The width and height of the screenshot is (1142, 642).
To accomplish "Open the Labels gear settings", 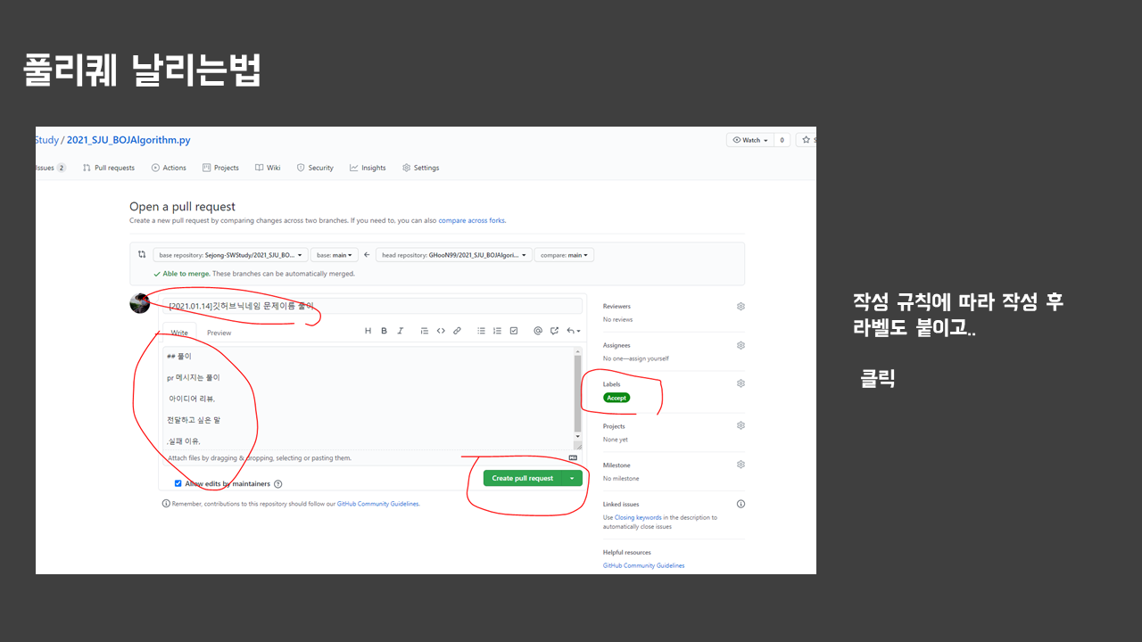I will pos(741,383).
